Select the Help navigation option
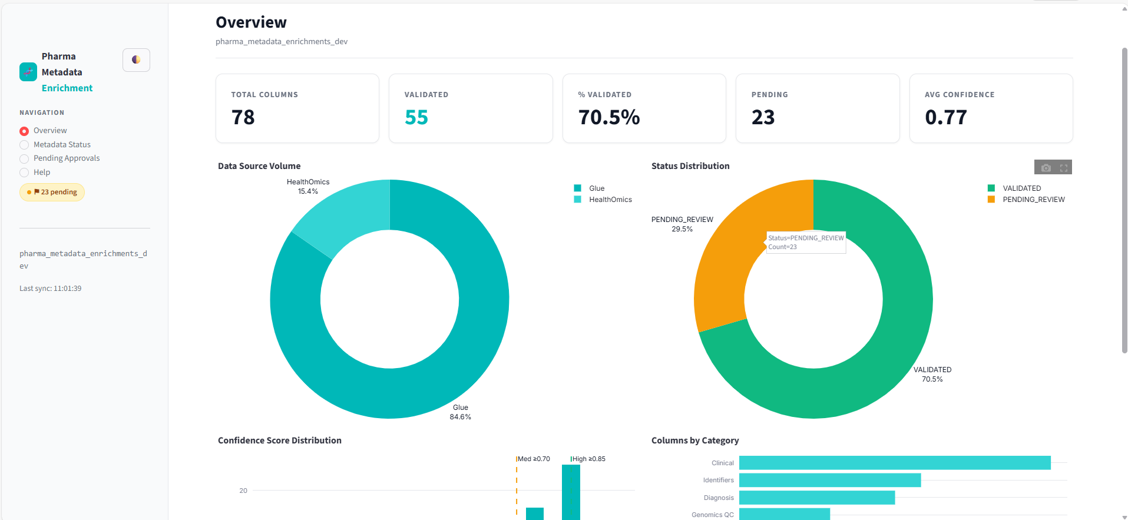The width and height of the screenshot is (1128, 520). coord(35,173)
